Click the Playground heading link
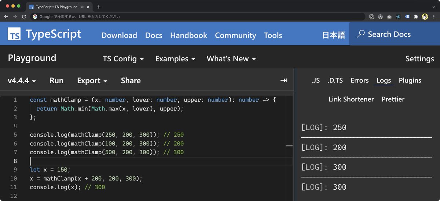 [32, 58]
